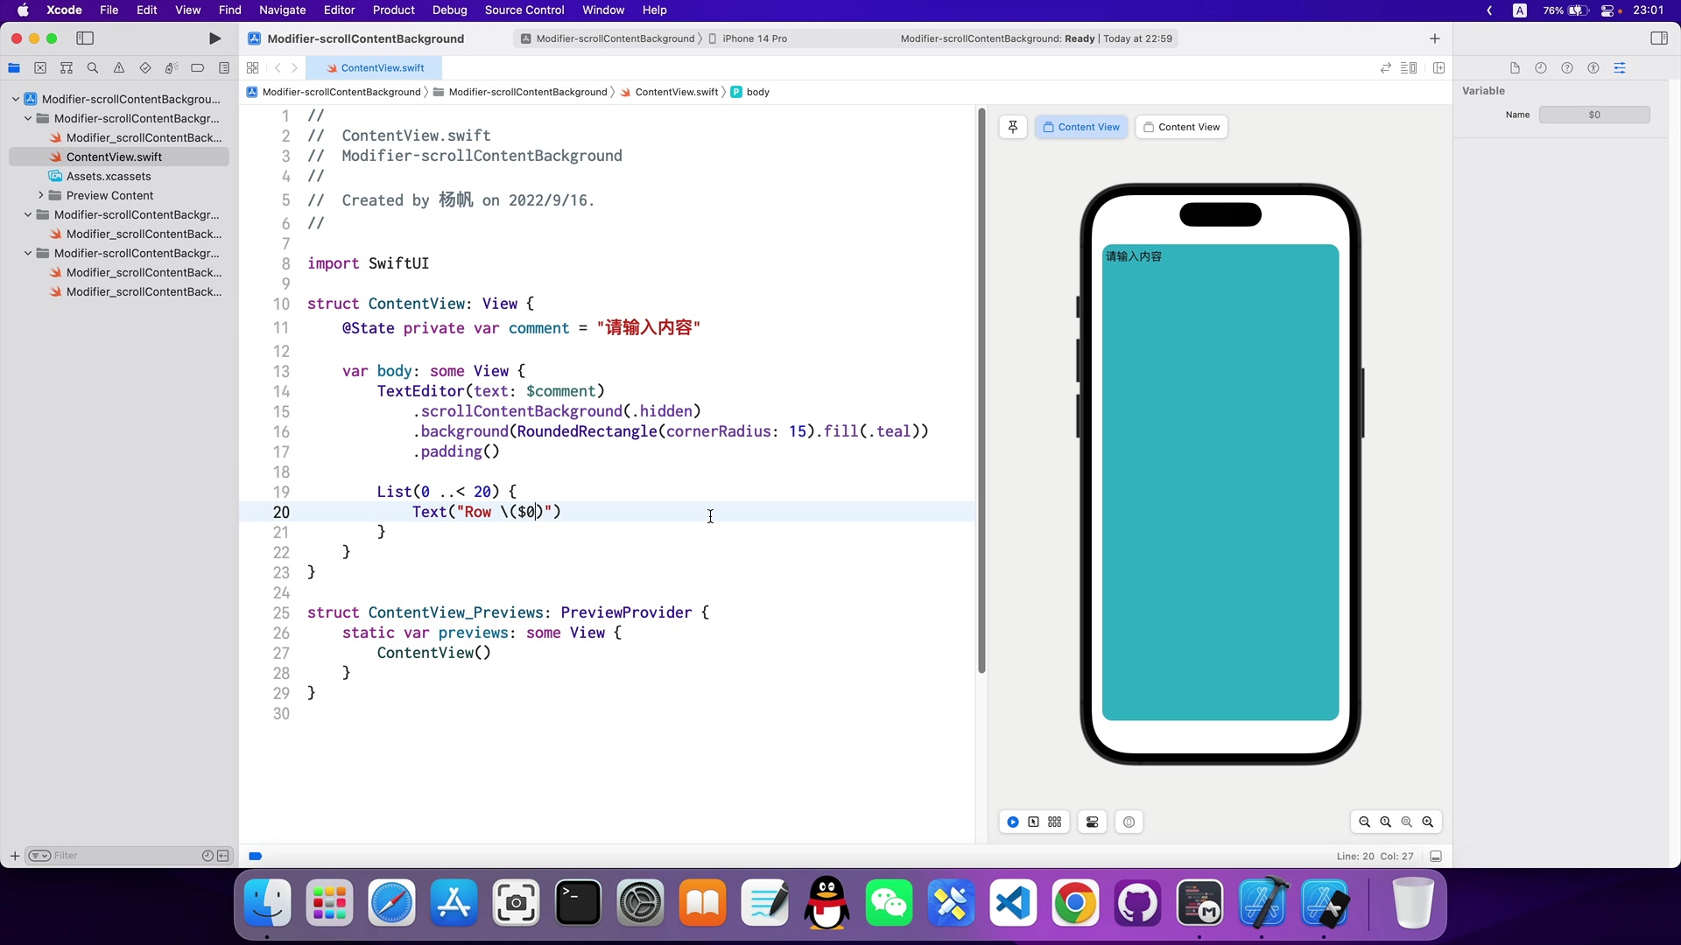
Task: Show the History inspector
Action: tap(1541, 68)
